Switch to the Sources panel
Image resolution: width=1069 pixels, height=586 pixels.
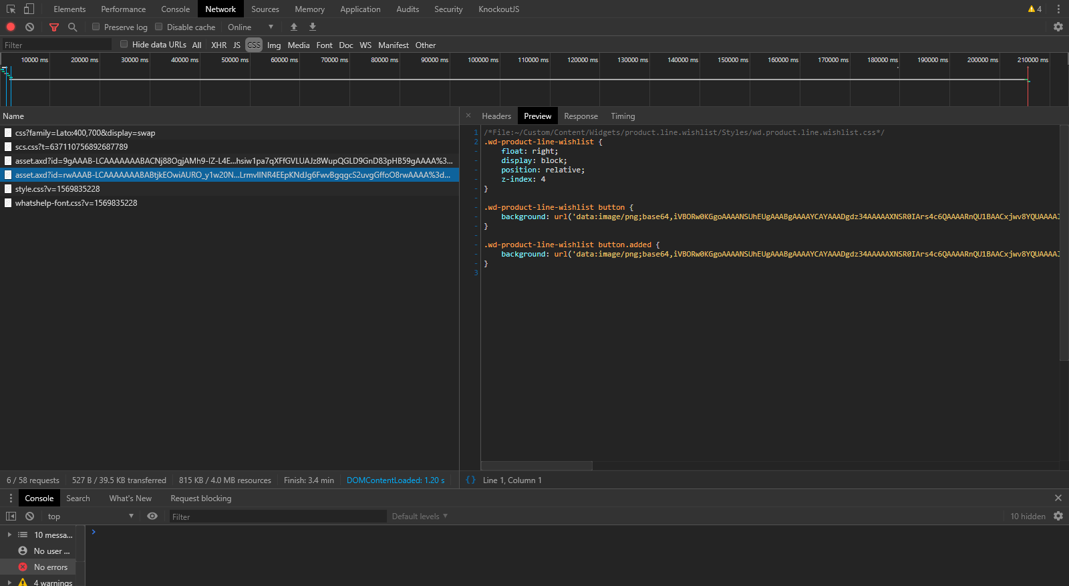265,9
